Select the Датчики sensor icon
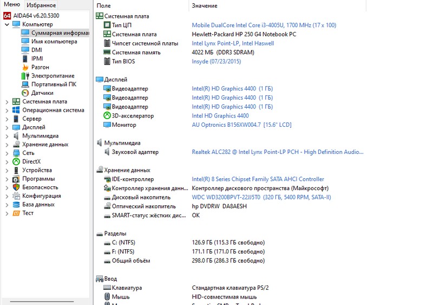This screenshot has height=305, width=433. click(25, 93)
